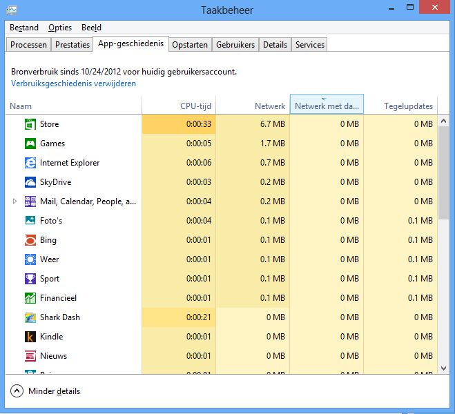
Task: Click SkyDrive CPU-tijd value 0:00:03
Action: (199, 182)
